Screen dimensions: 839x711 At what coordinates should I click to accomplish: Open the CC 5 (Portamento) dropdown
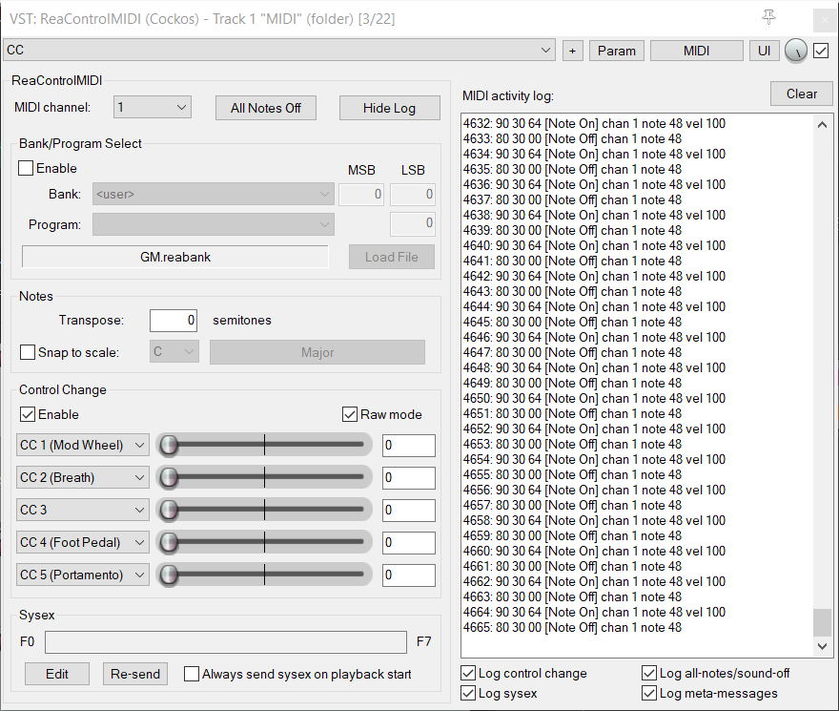click(83, 575)
